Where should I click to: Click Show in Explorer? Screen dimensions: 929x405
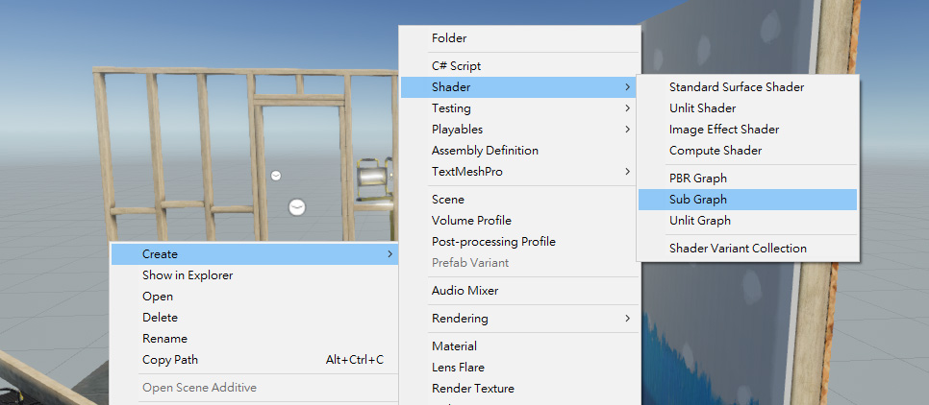[x=188, y=275]
